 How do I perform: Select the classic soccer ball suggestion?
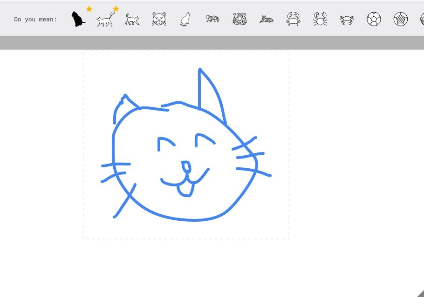pos(374,19)
